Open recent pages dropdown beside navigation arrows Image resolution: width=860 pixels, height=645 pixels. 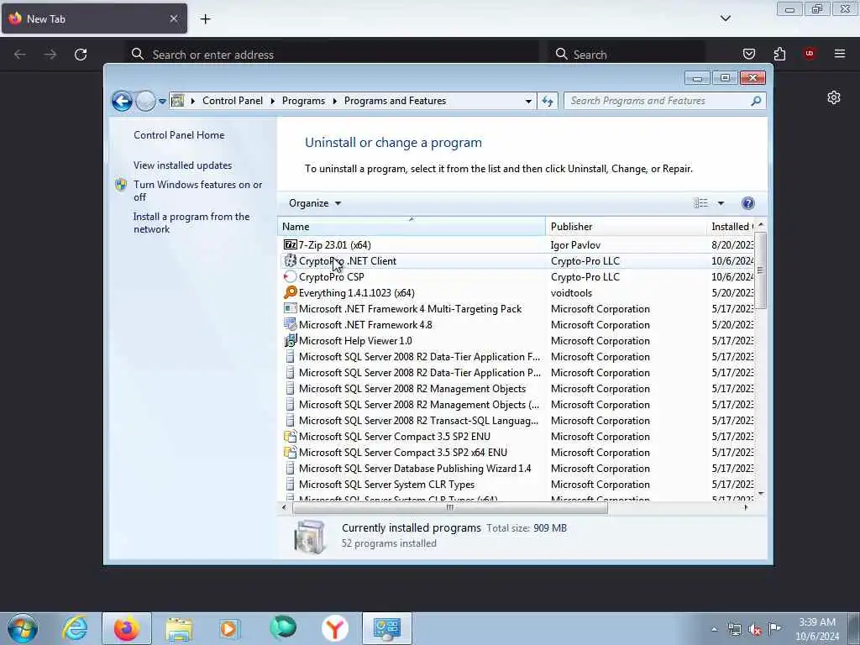pos(162,102)
